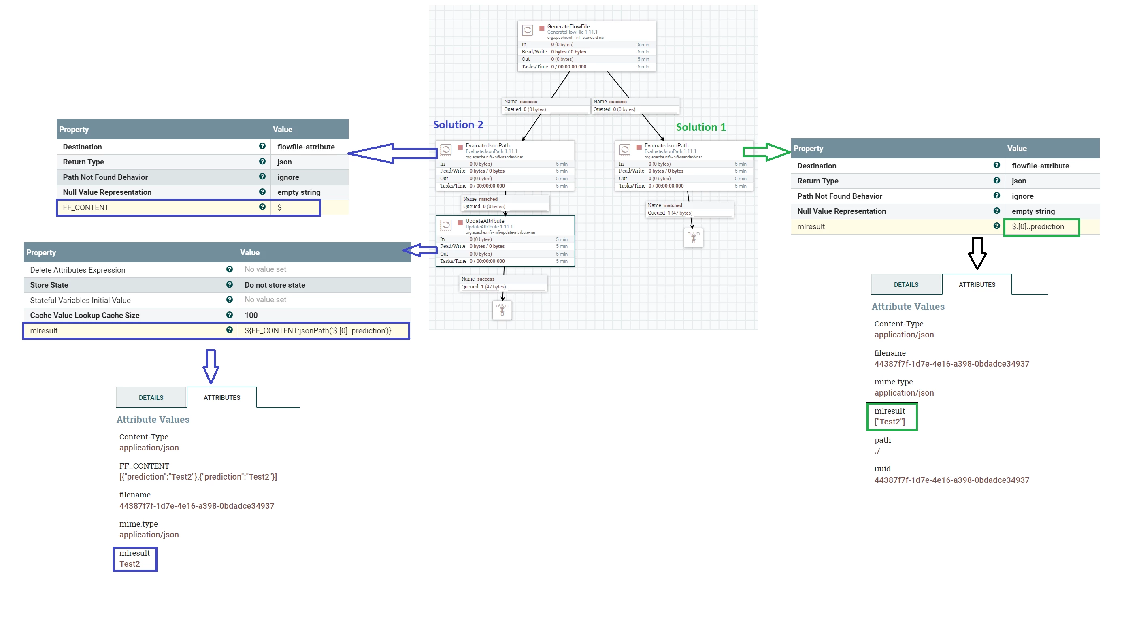Click the right uuid attribute value
The image size is (1141, 629).
pyautogui.click(x=952, y=480)
